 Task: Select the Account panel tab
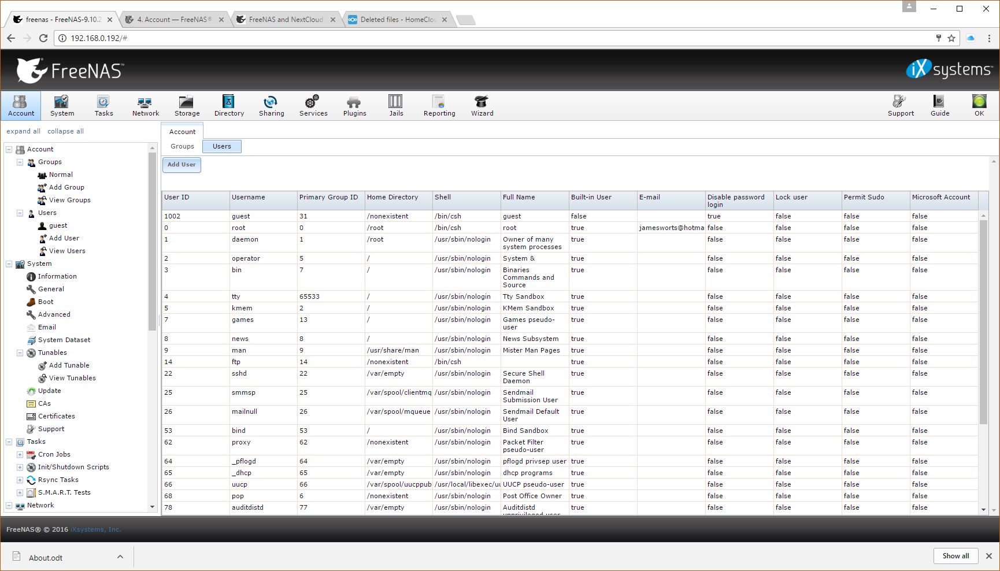(182, 131)
